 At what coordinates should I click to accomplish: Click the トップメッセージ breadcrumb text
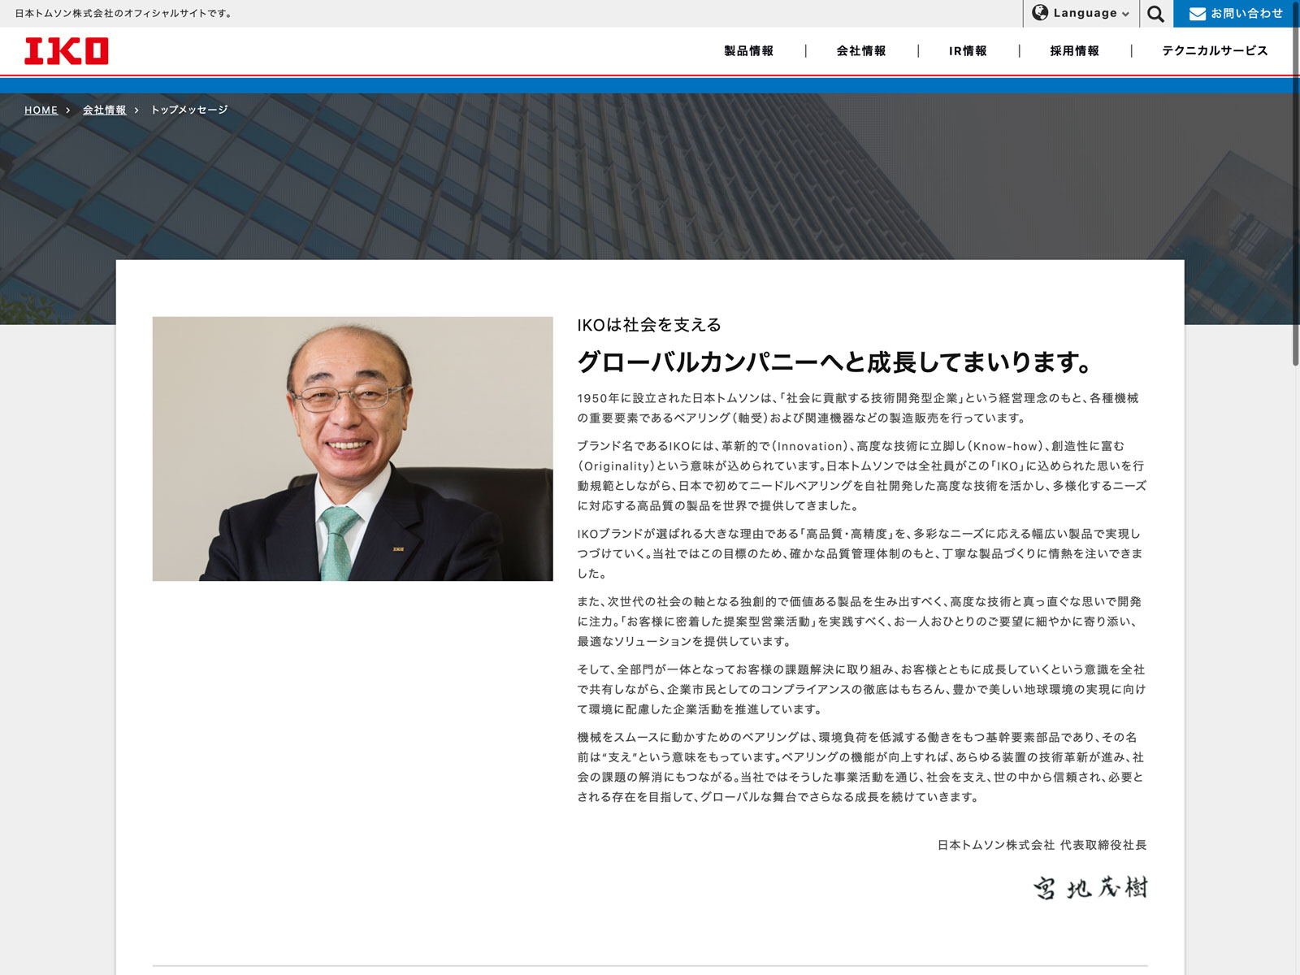[189, 110]
